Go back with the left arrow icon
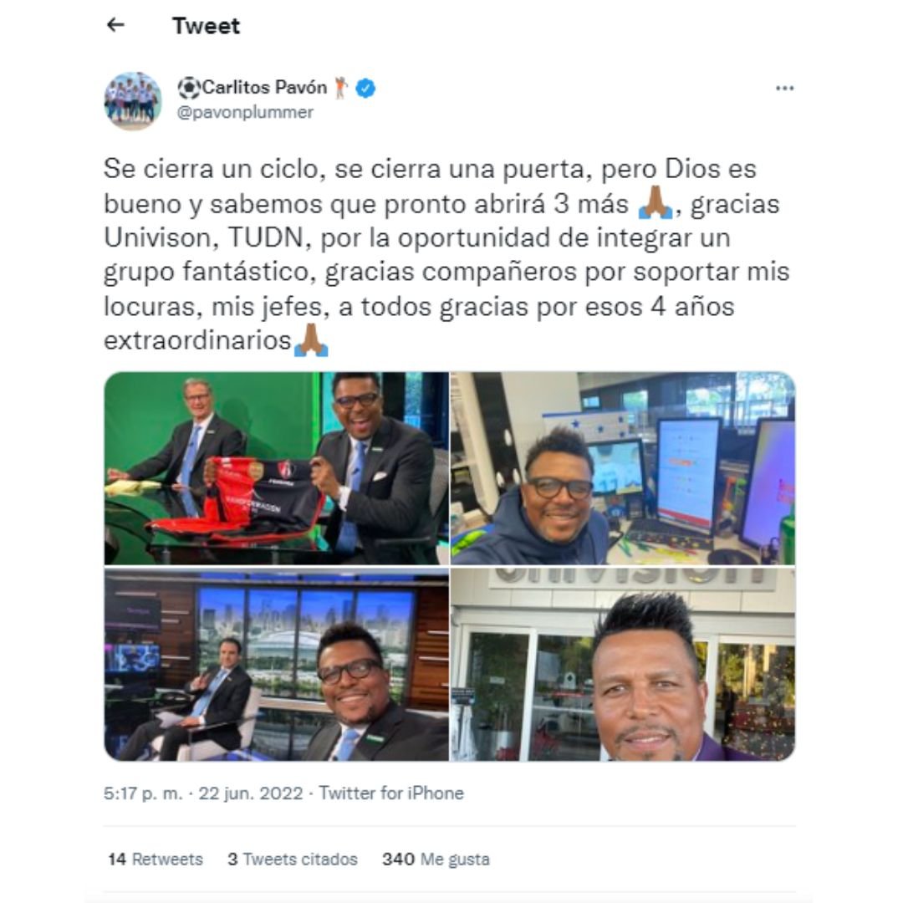This screenshot has width=903, height=903. [x=115, y=25]
